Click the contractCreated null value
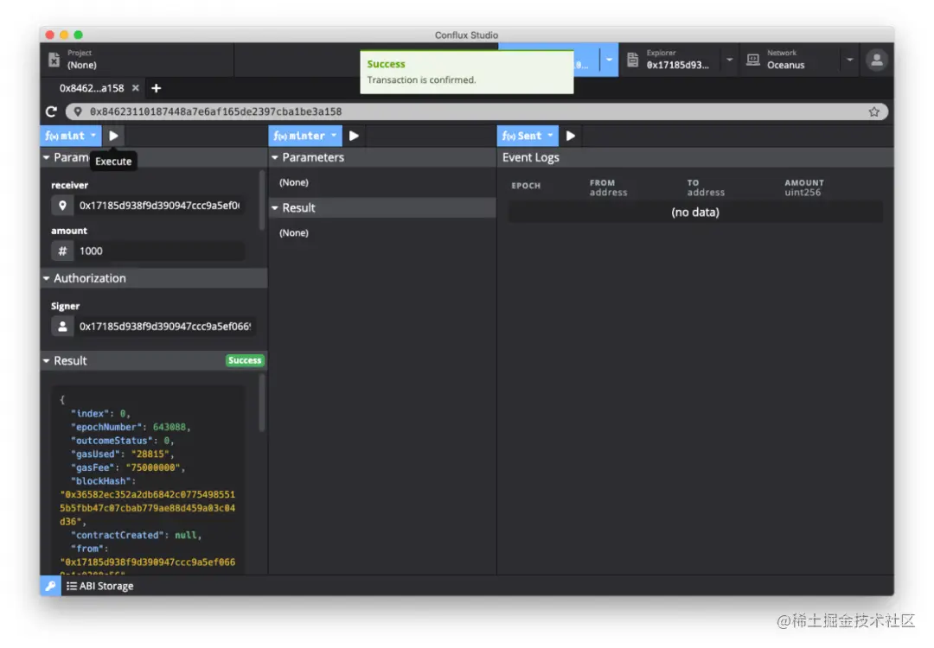The height and width of the screenshot is (648, 934). (186, 536)
